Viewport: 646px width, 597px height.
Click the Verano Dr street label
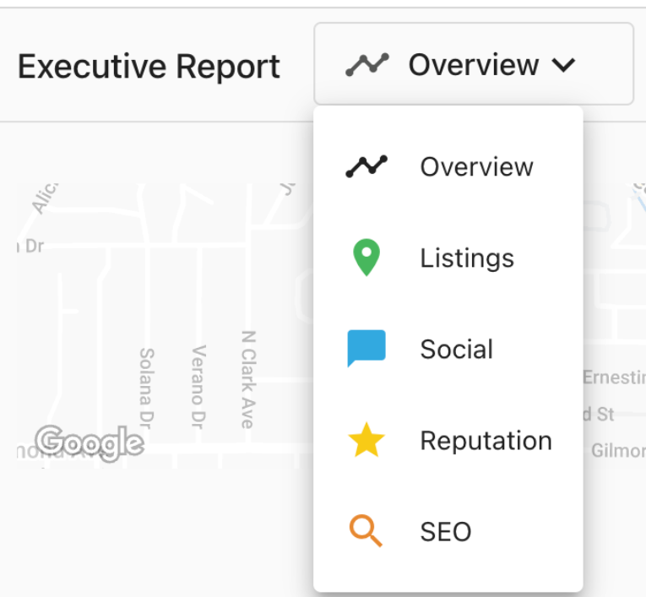(x=199, y=386)
